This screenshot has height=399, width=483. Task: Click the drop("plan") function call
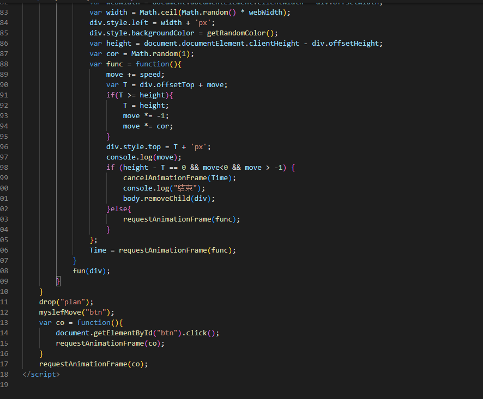click(67, 302)
